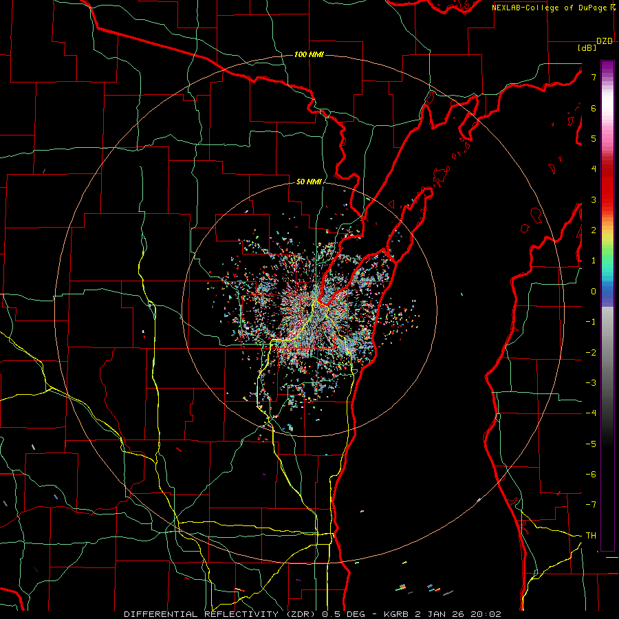Viewport: 619px width, 619px height.
Task: Click the 0 value on color scale
Action: 594,292
